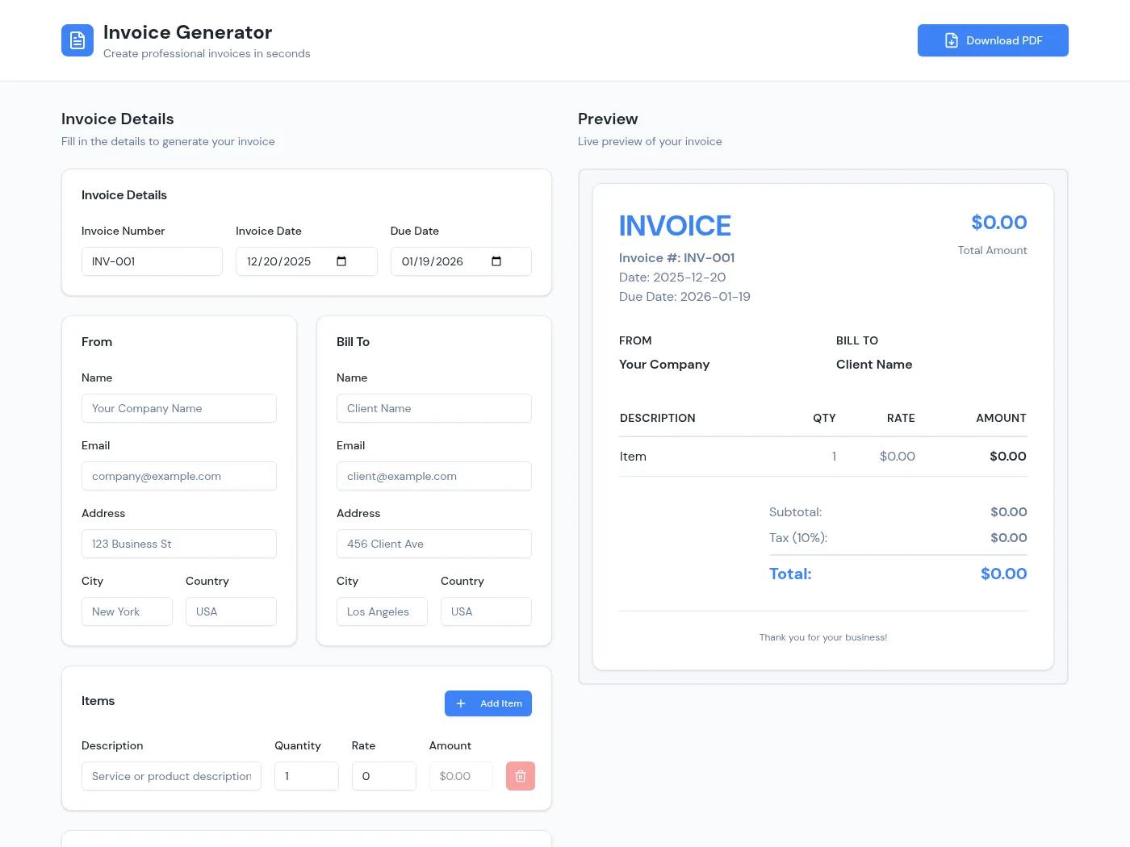Click 'Your Company' in the preview

pyautogui.click(x=664, y=365)
